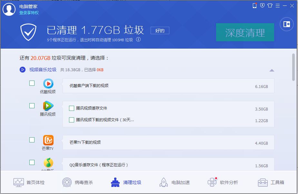Open the mobile phone icon in title bar
This screenshot has height=194, width=298.
tap(255, 5)
